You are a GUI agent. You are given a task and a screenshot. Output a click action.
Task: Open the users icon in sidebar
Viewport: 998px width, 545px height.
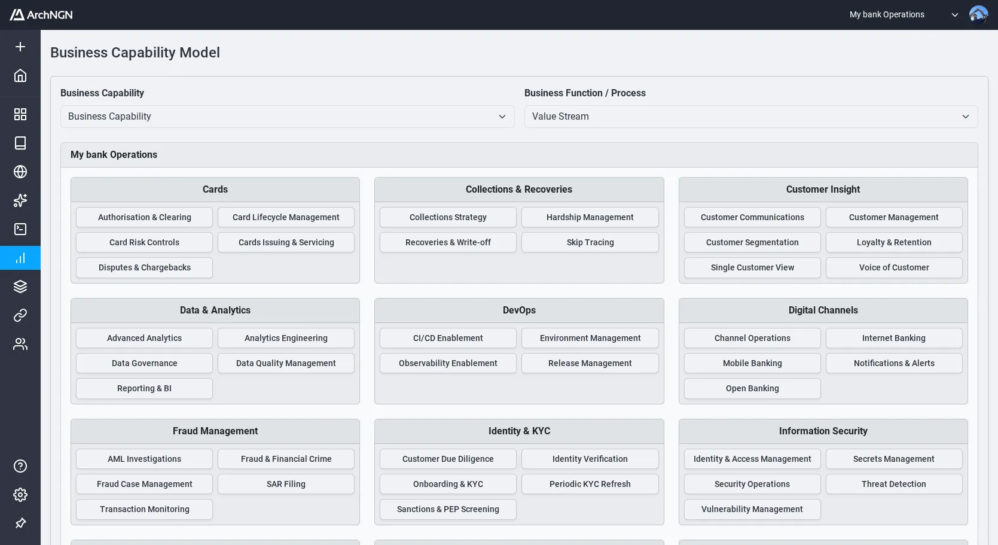(20, 344)
